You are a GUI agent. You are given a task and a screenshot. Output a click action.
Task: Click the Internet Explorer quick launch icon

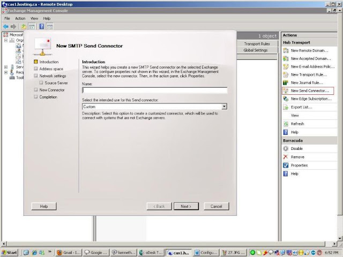(34, 253)
